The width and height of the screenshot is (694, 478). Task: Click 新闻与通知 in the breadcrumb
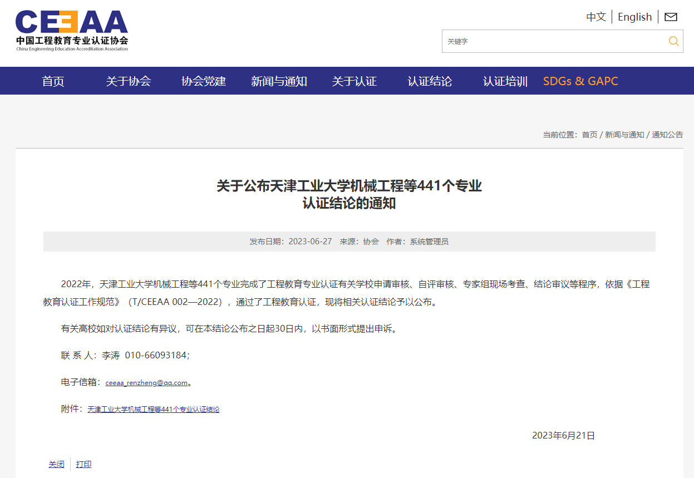(x=624, y=135)
